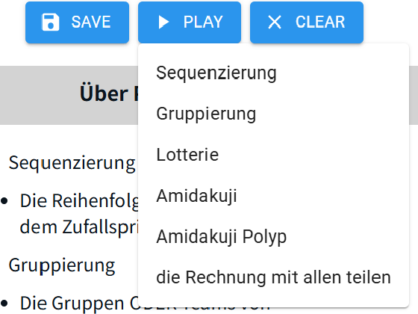The image size is (418, 314).
Task: Click the gray header bar left of Über
Action: tap(37, 95)
